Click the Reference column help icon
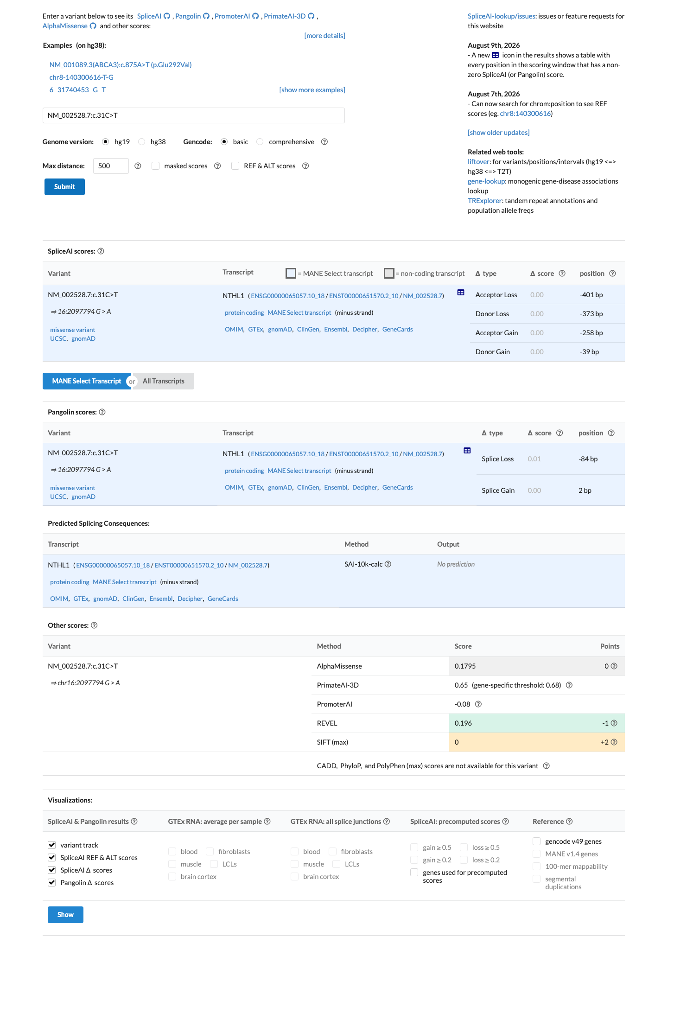 tap(569, 822)
